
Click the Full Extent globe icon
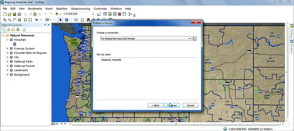[x=19, y=20]
